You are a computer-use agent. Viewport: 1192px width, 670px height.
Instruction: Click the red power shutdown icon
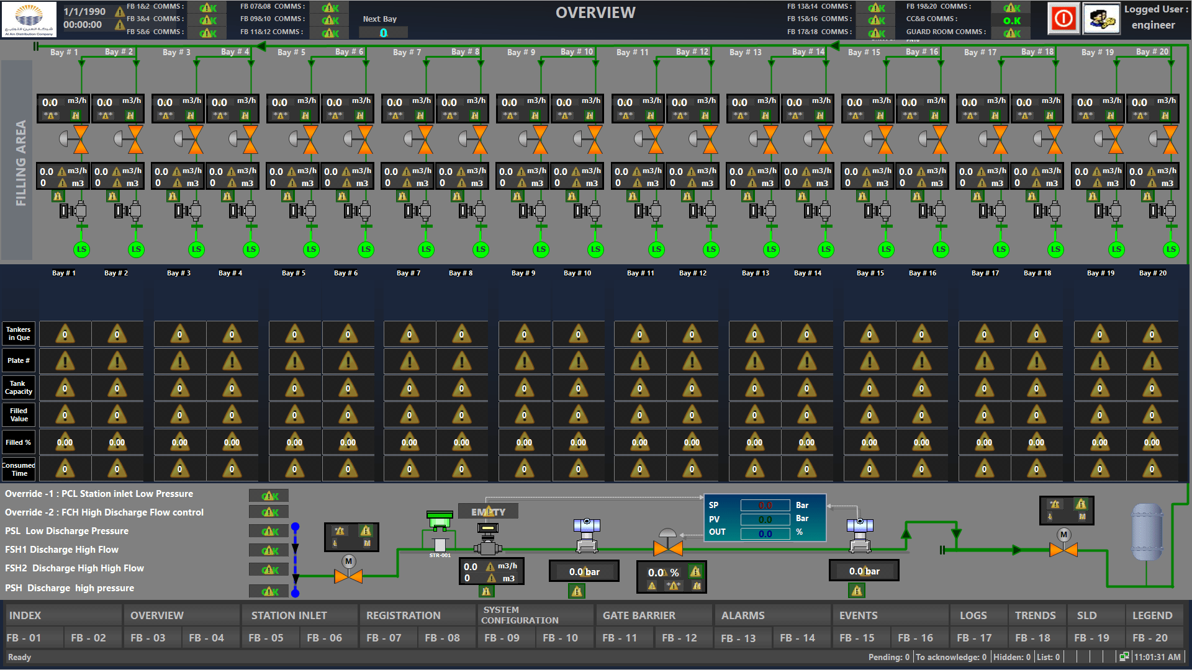pos(1063,19)
